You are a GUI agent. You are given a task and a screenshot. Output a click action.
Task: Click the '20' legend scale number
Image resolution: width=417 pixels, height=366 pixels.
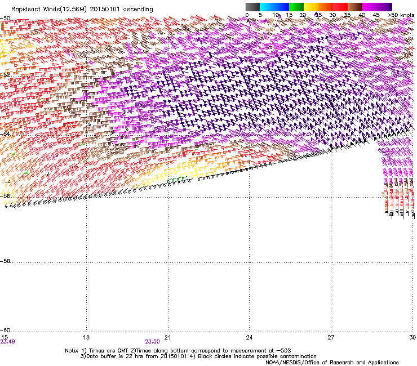(303, 15)
